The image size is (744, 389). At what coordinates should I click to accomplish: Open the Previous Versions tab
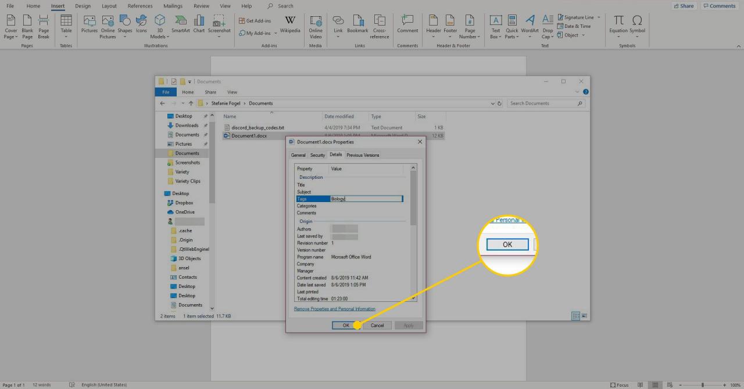click(x=363, y=155)
